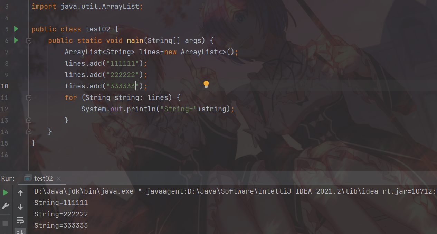Stop the running process with the square button

(x=5, y=223)
